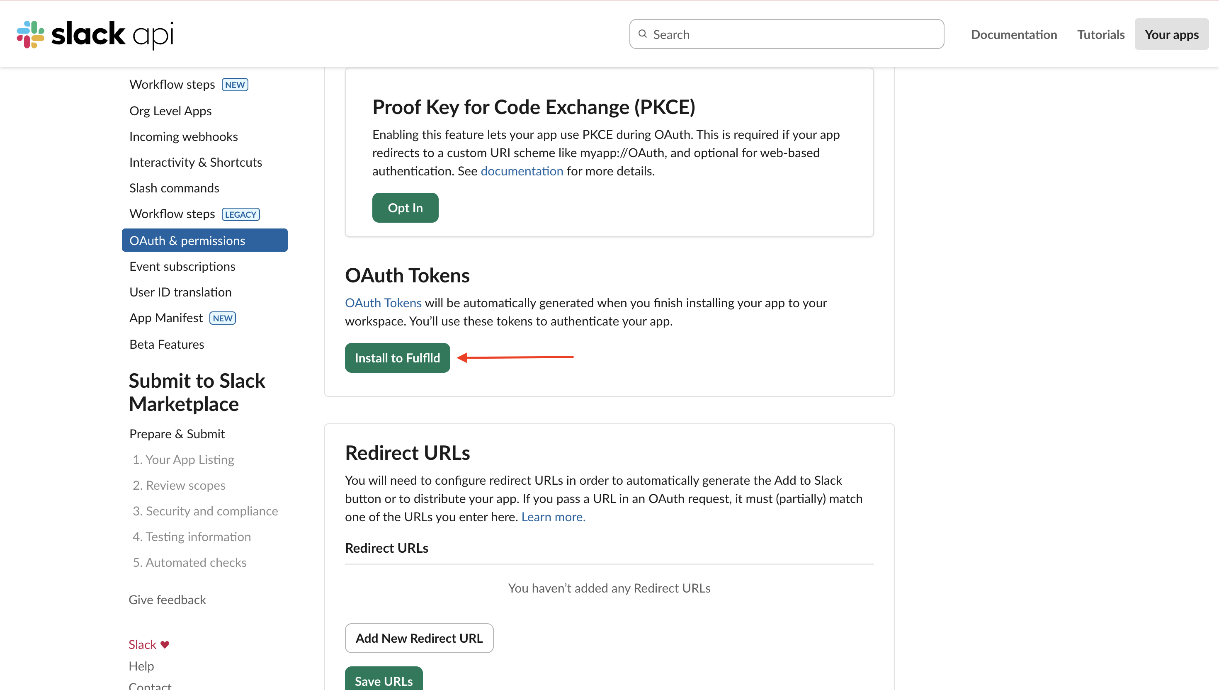Click the NEW badge beside App Manifest
1219x690 pixels.
[x=222, y=318]
